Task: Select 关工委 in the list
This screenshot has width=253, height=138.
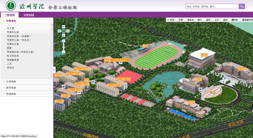Action: (x=10, y=28)
